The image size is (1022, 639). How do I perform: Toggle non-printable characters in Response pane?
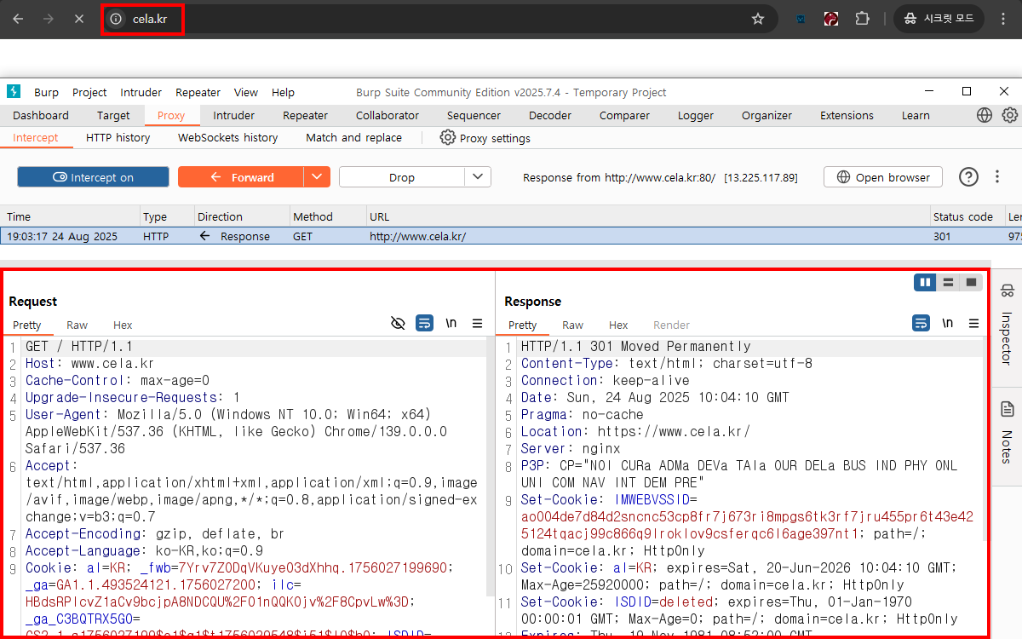947,324
